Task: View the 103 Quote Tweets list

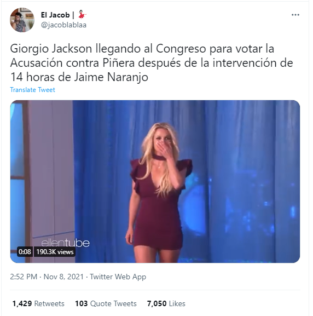Action: click(x=106, y=303)
